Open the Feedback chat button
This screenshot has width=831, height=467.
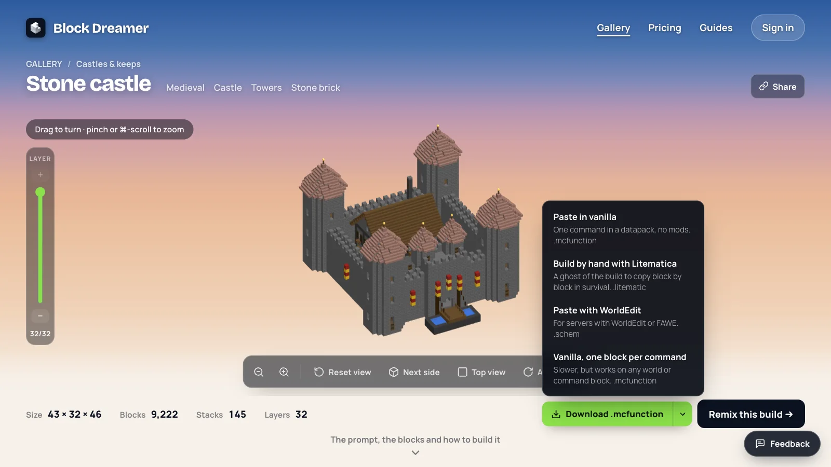coord(782,444)
